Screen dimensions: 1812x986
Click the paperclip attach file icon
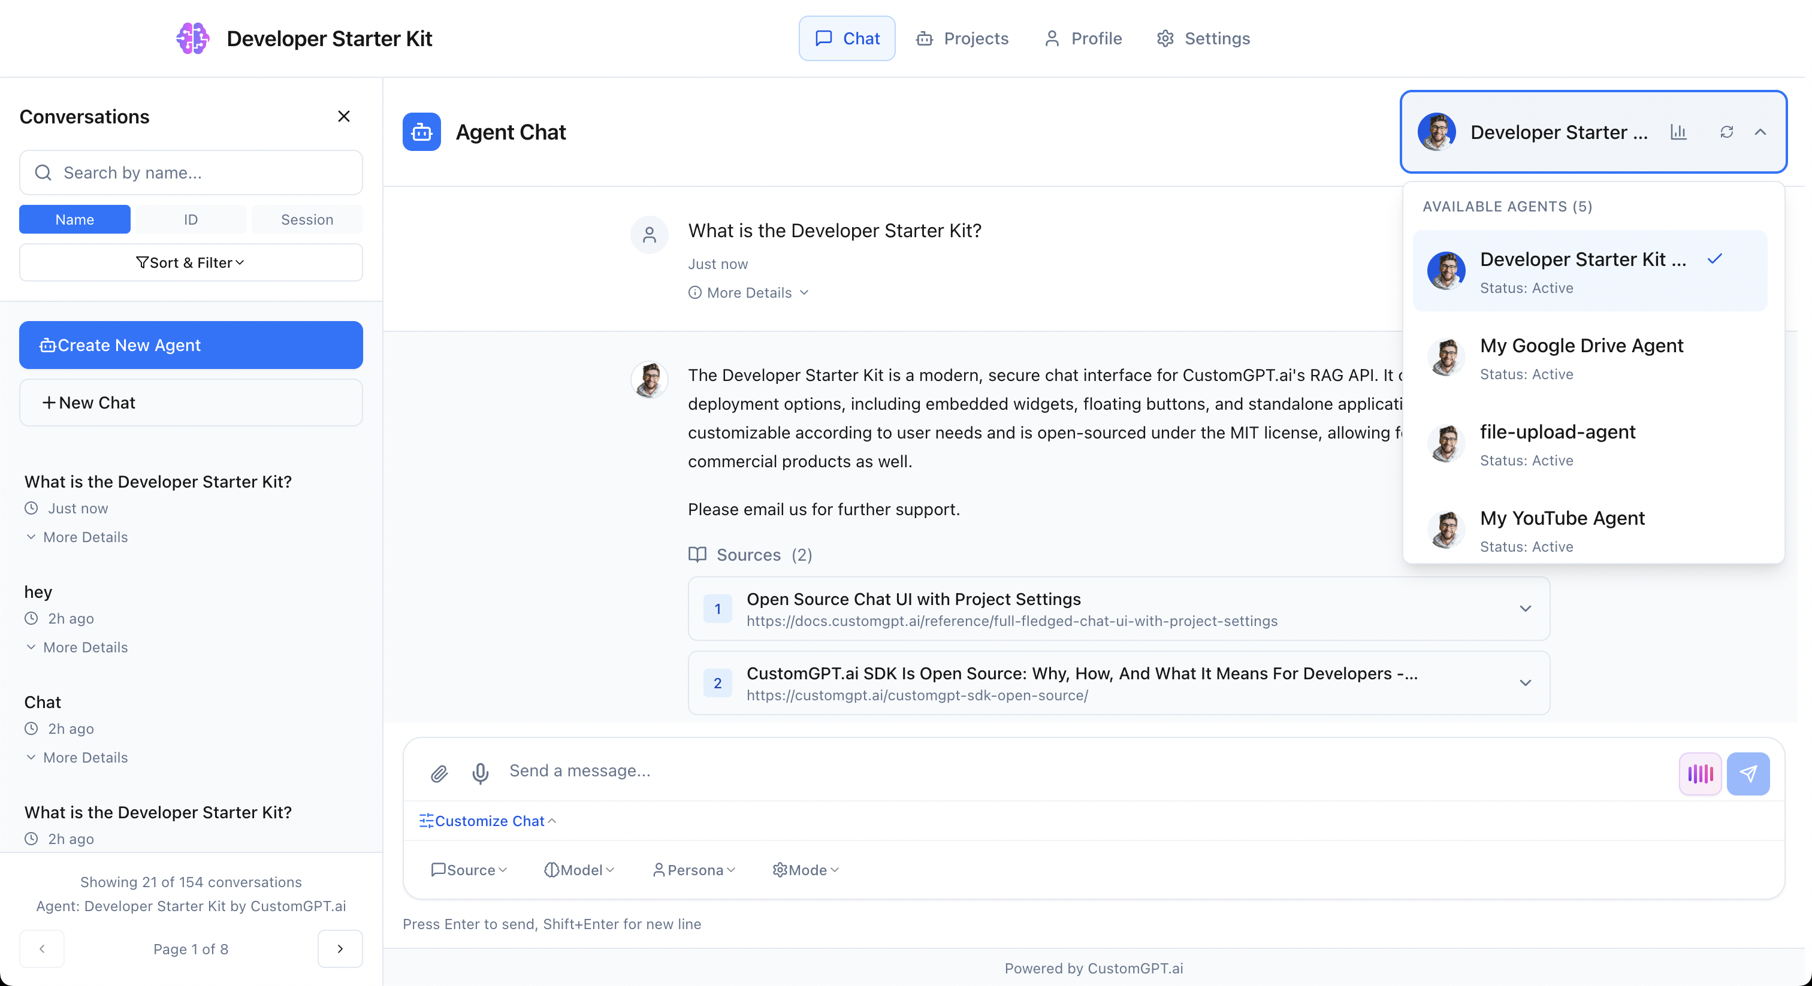pyautogui.click(x=439, y=773)
